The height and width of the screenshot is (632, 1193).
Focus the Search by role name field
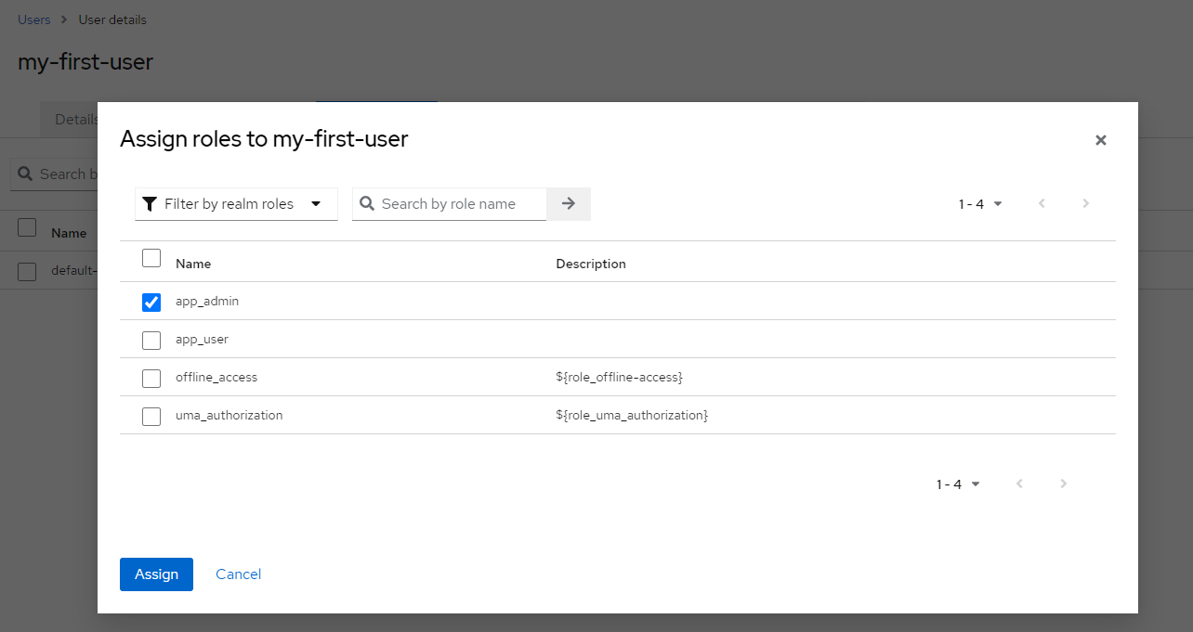pyautogui.click(x=462, y=204)
